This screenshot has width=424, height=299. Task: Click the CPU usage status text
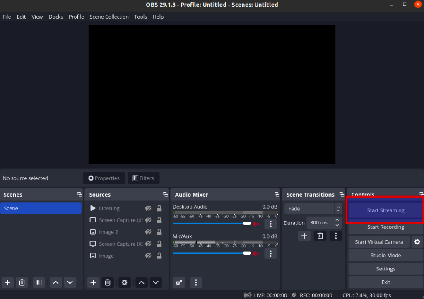[367, 295]
